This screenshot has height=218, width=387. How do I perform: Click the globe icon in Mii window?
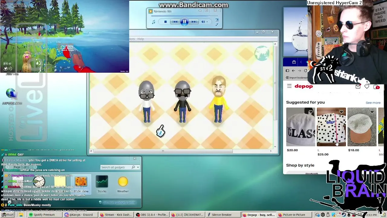(262, 53)
